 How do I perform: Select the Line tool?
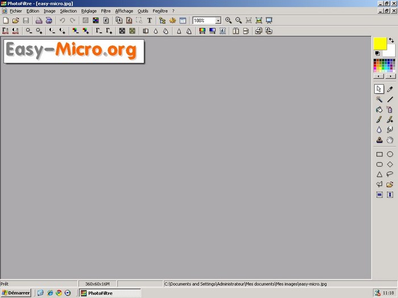coord(390,99)
